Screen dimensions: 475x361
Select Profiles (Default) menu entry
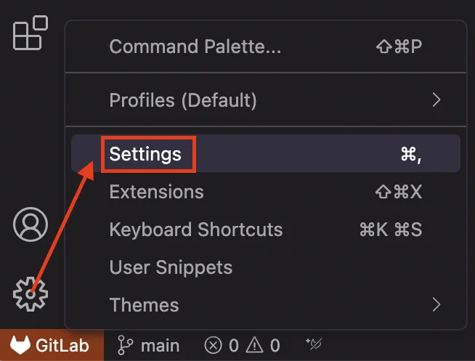pyautogui.click(x=182, y=100)
